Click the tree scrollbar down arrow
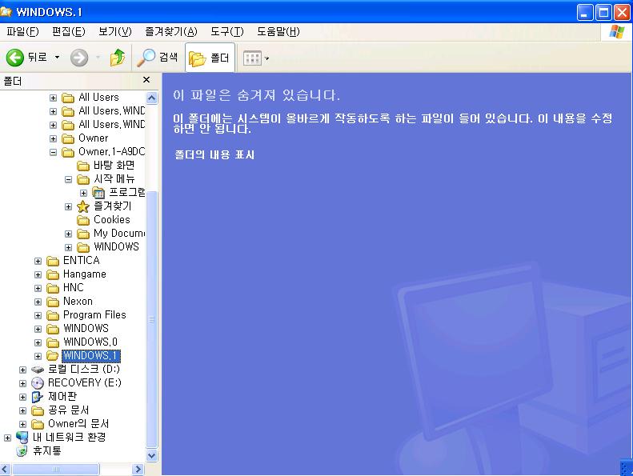This screenshot has width=633, height=476. (x=152, y=455)
